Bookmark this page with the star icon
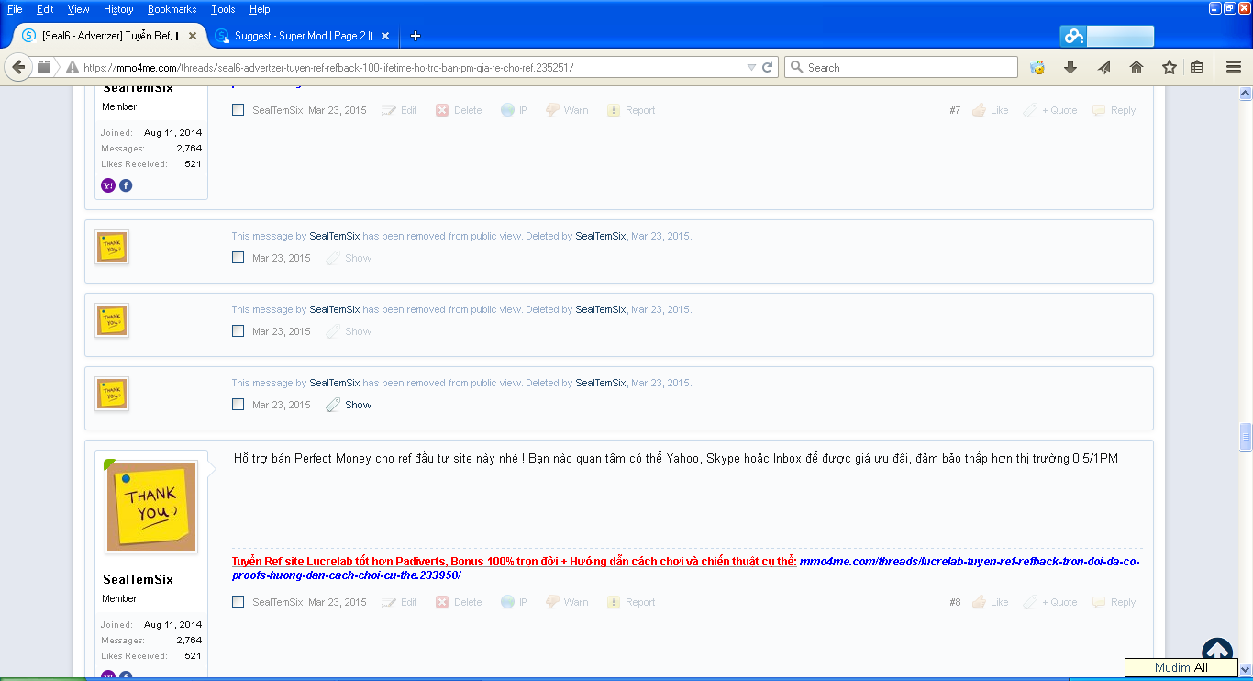The height and width of the screenshot is (681, 1253). [1169, 67]
